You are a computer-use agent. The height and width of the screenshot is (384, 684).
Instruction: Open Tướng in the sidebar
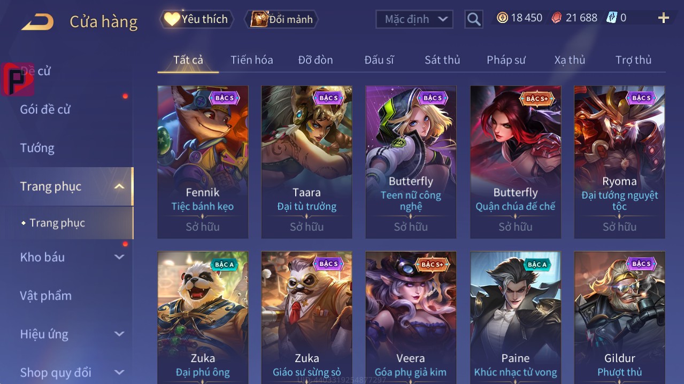pos(37,148)
